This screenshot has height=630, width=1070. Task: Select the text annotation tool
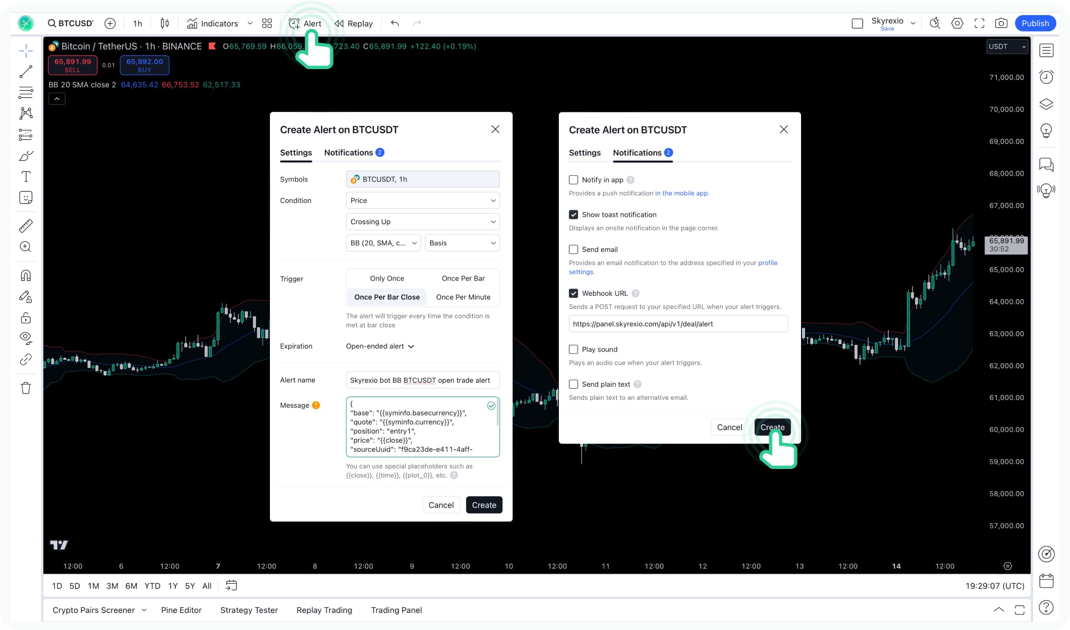pyautogui.click(x=26, y=177)
